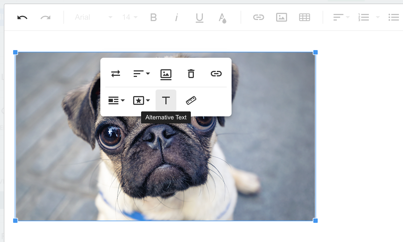Toggle italic formatting
The width and height of the screenshot is (403, 242).
176,18
